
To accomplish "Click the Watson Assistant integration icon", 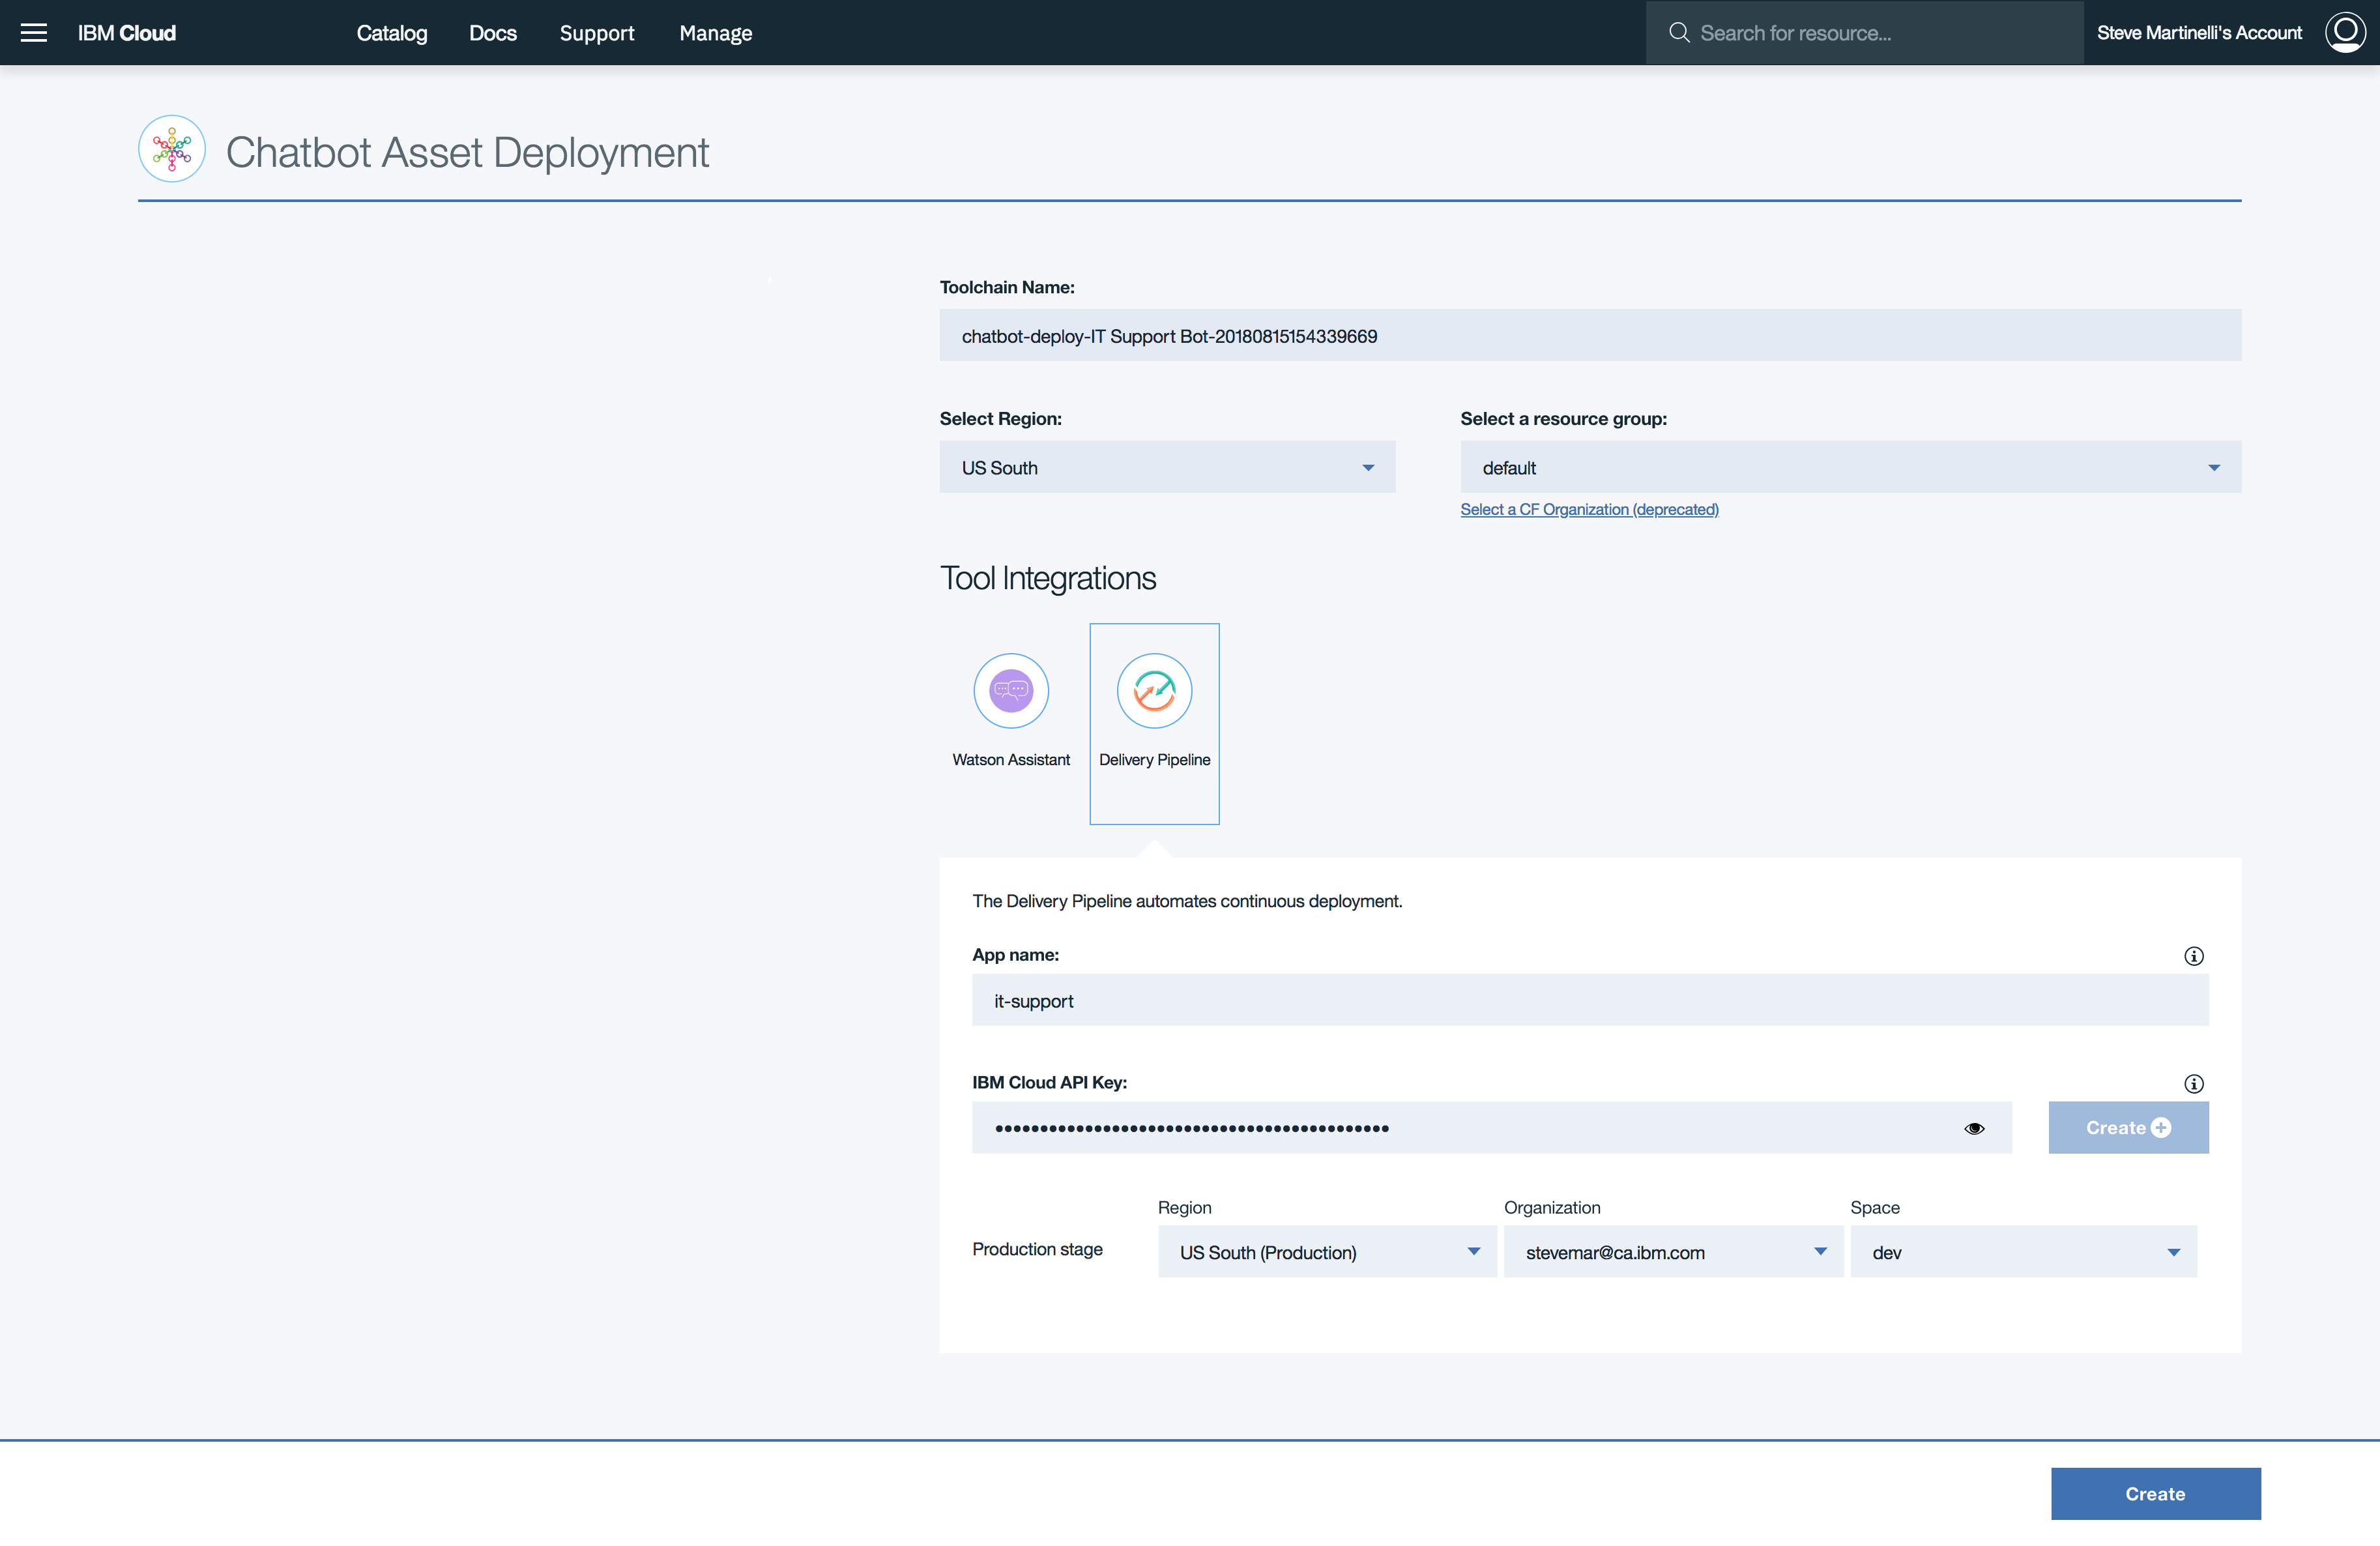I will [x=1011, y=691].
